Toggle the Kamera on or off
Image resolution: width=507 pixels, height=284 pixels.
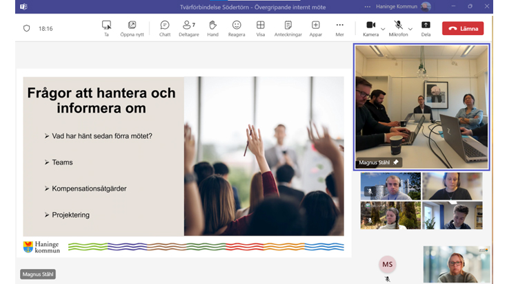369,25
